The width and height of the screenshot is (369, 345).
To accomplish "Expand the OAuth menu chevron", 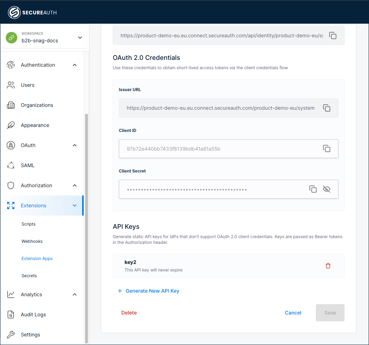I will coord(75,145).
